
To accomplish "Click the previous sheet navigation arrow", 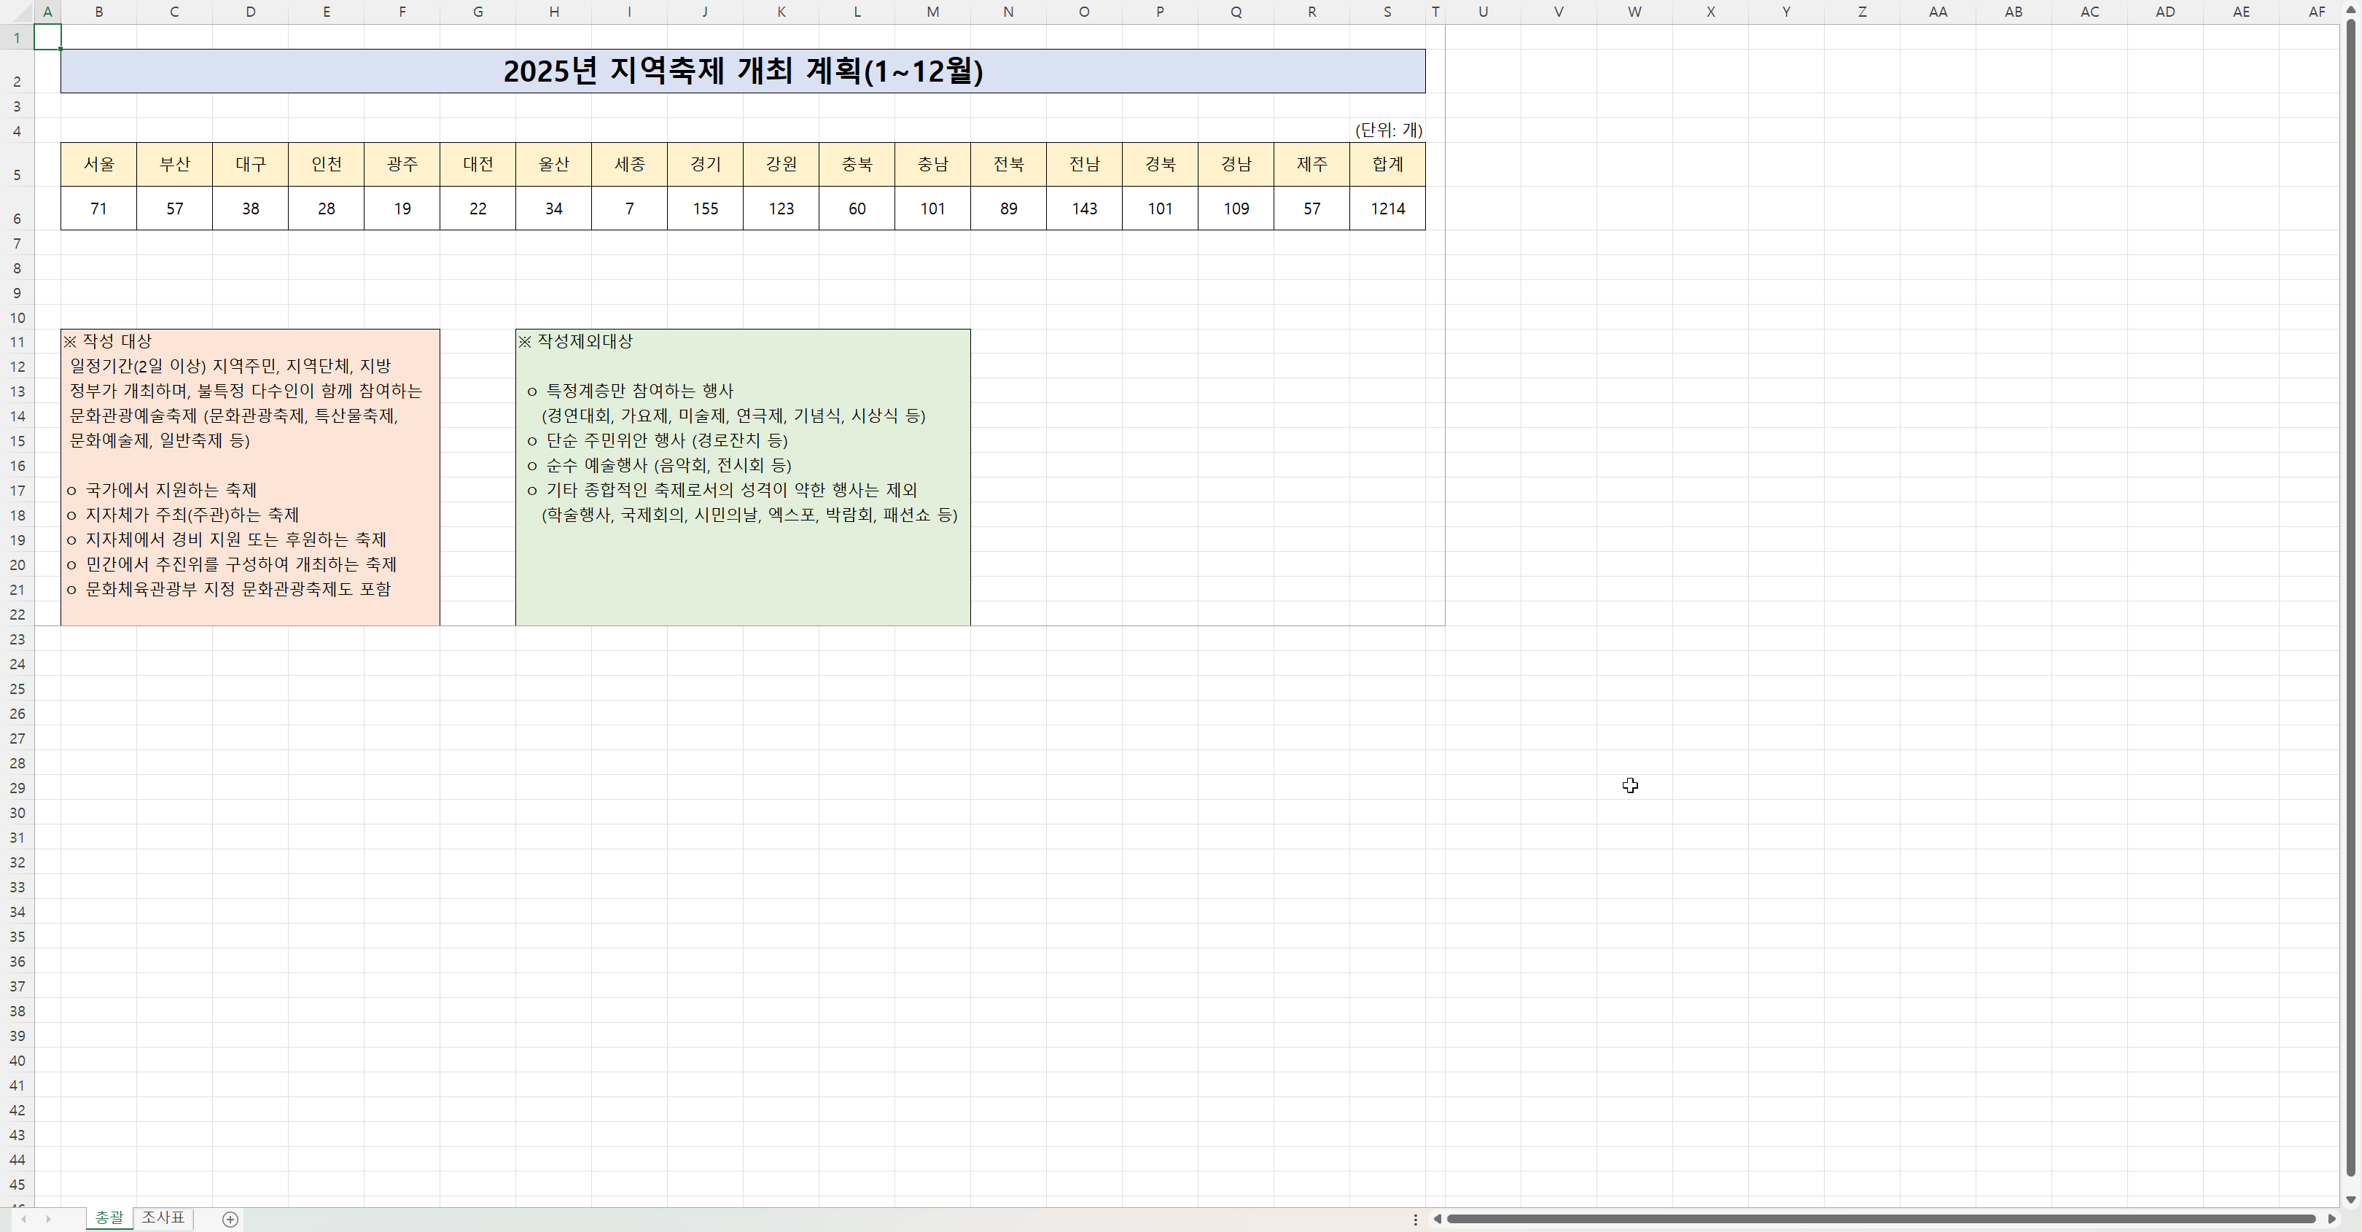I will (x=24, y=1218).
